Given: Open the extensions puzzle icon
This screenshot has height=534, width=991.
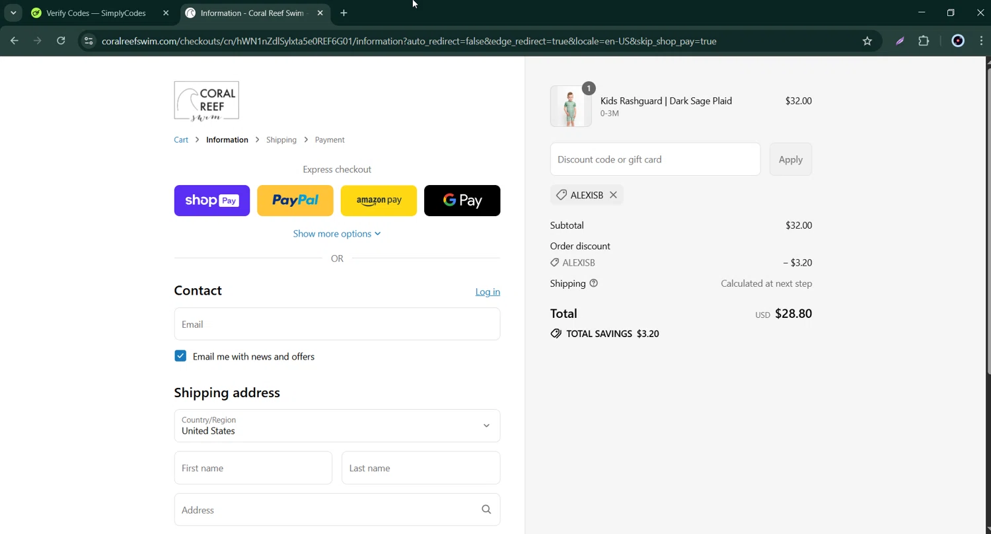Looking at the screenshot, I should (924, 41).
